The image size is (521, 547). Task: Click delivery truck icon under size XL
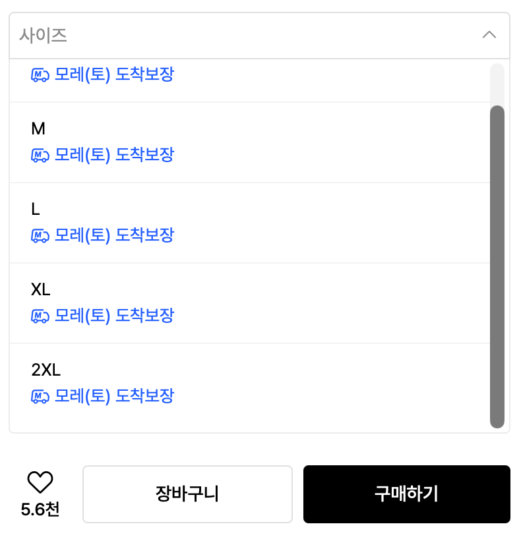pyautogui.click(x=40, y=316)
